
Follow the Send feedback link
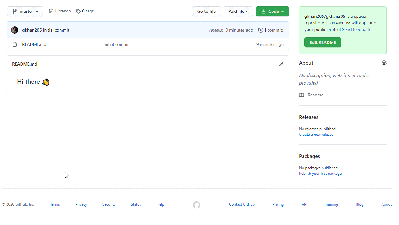356,29
